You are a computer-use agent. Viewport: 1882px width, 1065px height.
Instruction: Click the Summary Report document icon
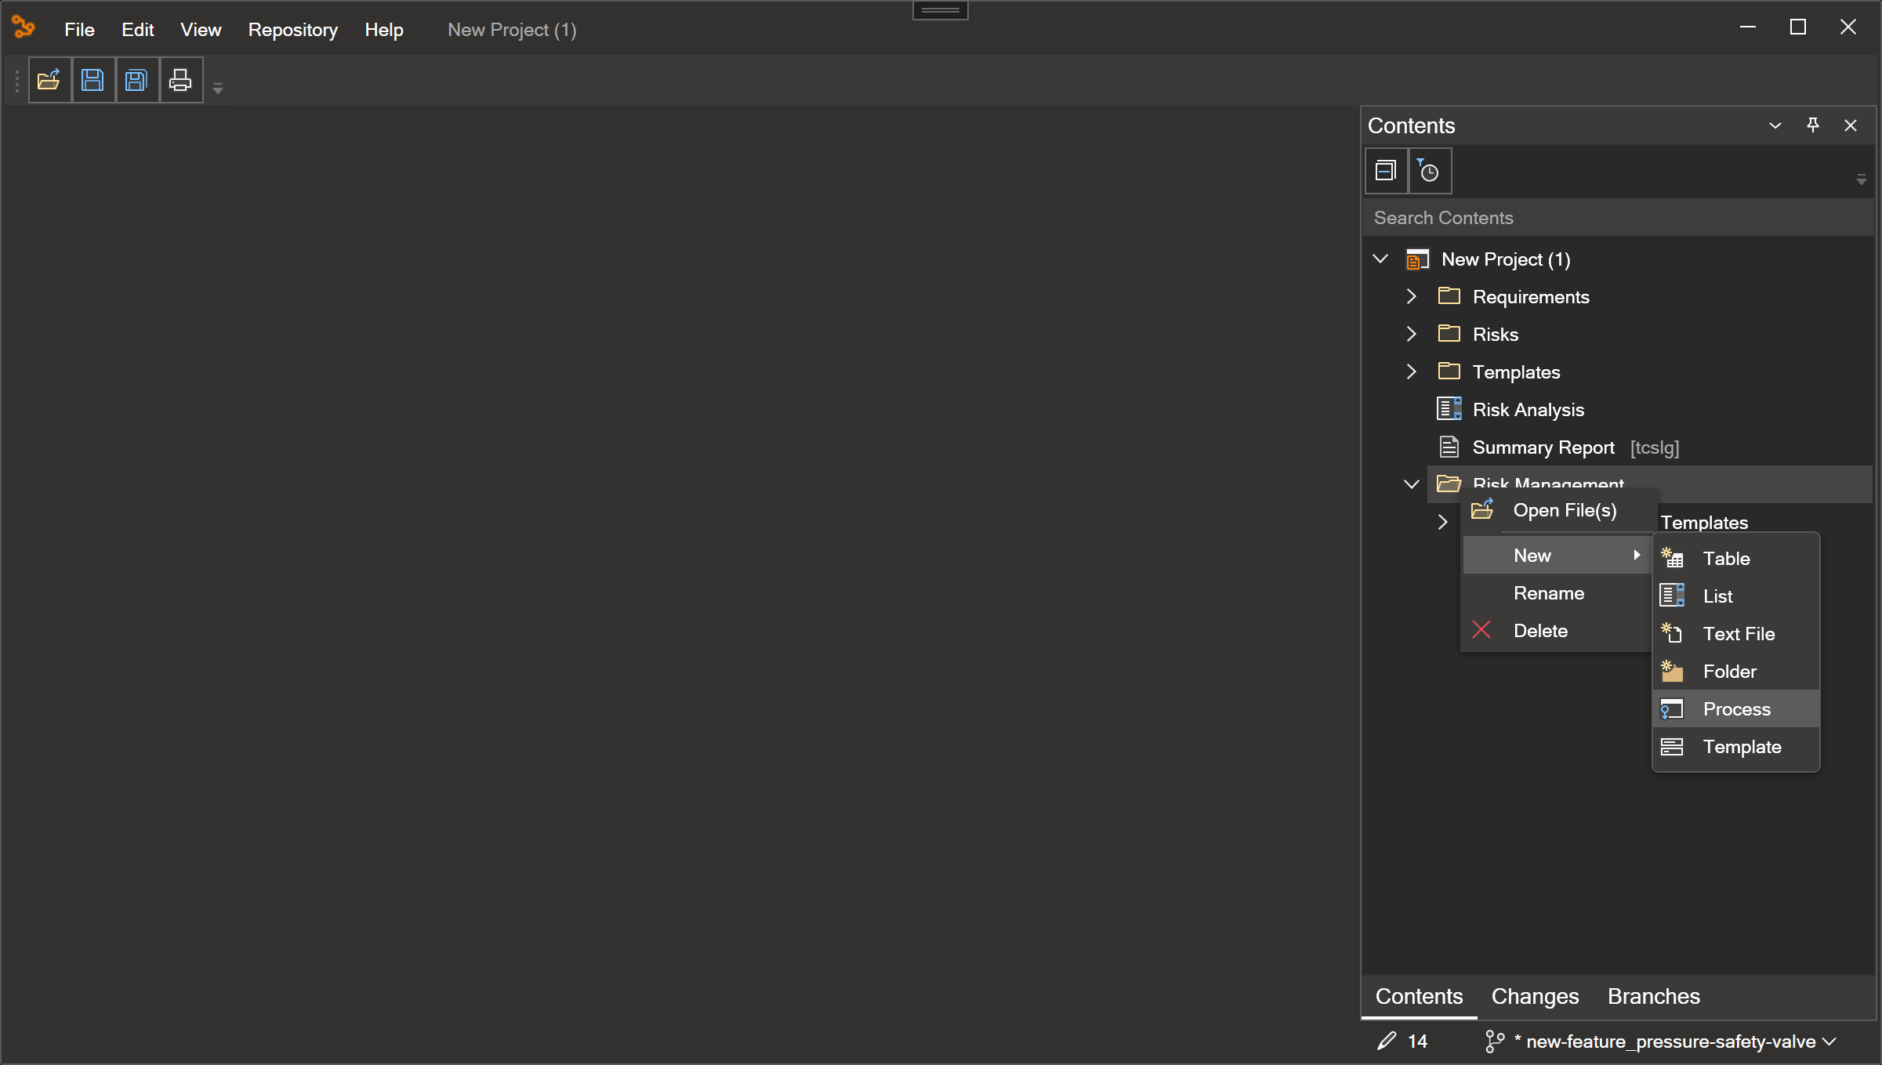(x=1449, y=447)
